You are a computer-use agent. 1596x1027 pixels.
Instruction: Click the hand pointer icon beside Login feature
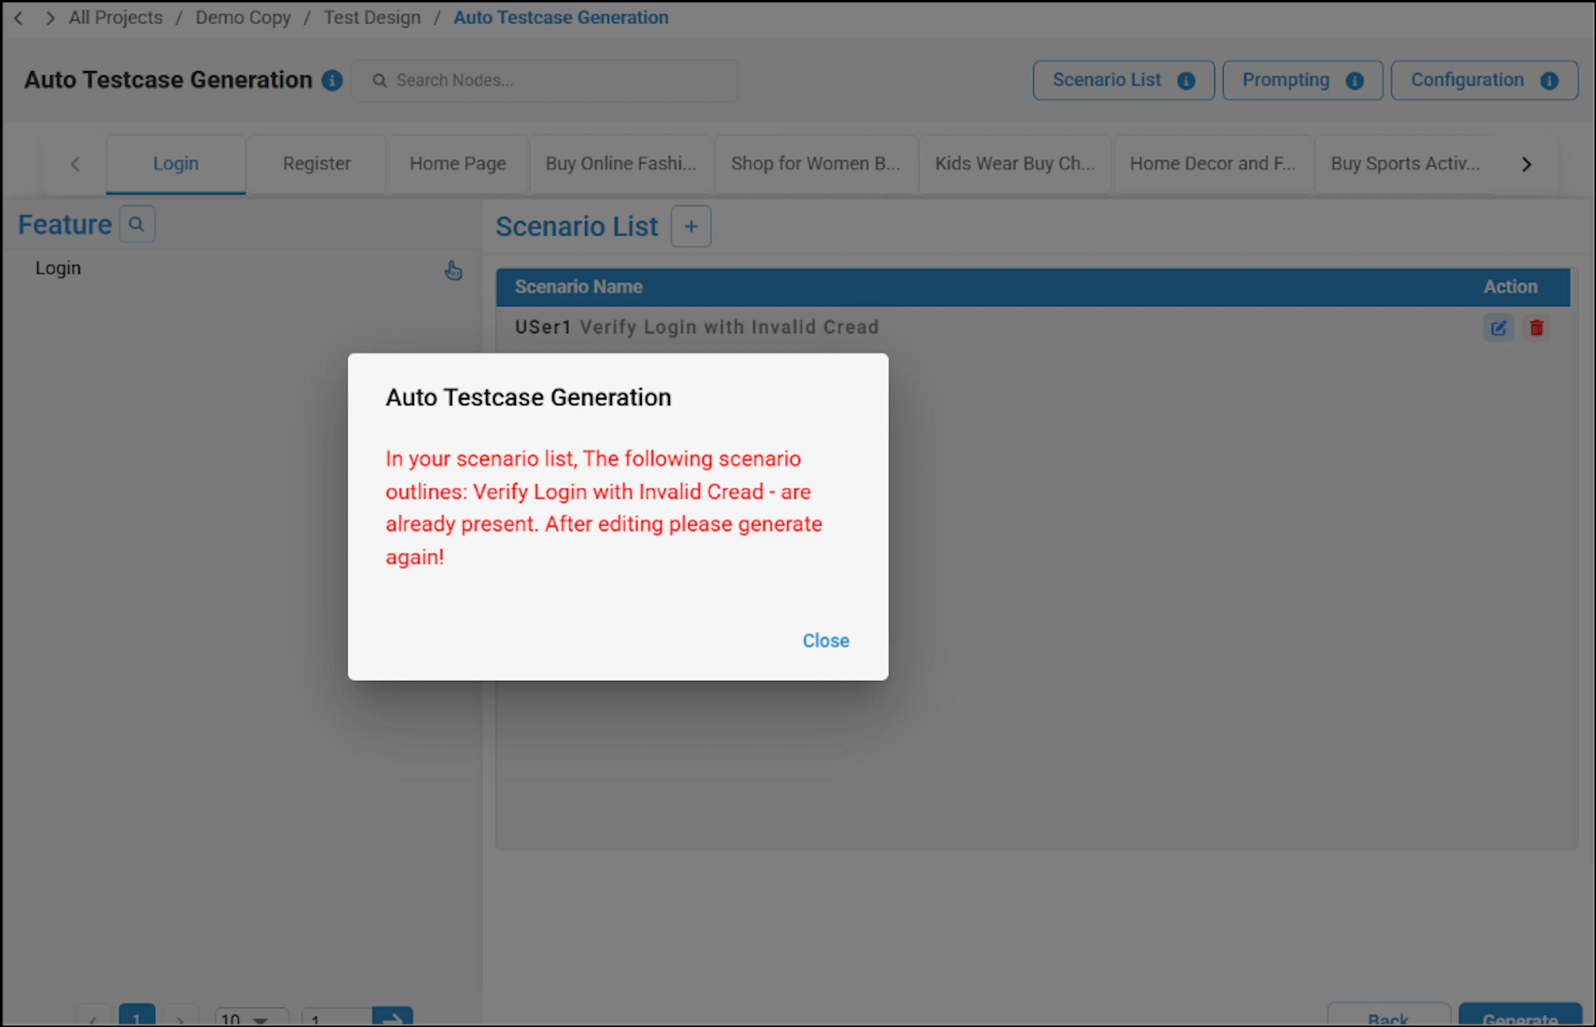click(453, 270)
